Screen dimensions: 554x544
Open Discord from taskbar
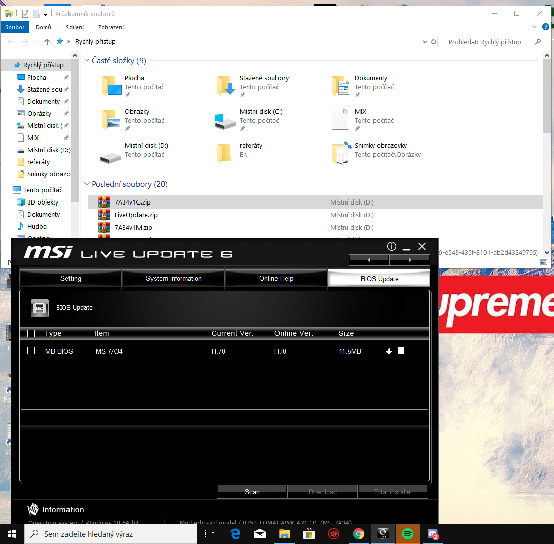click(433, 534)
